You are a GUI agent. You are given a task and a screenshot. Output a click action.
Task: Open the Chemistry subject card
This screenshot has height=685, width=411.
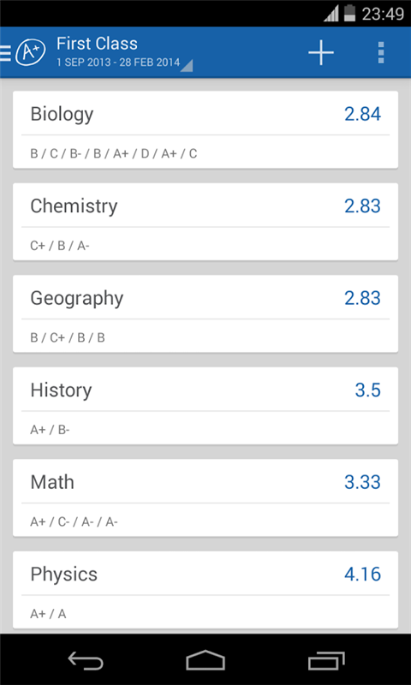[x=205, y=222]
